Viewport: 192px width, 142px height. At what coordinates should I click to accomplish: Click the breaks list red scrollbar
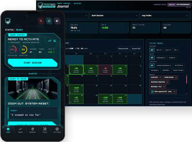(186, 80)
